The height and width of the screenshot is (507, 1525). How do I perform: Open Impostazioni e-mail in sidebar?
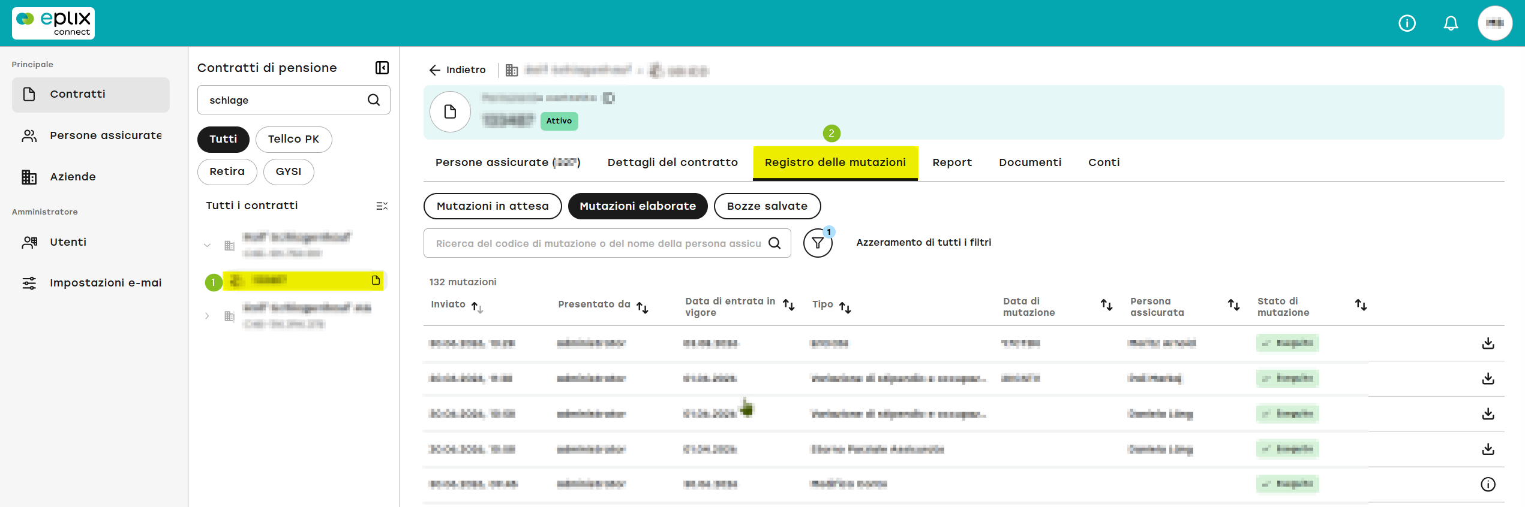(x=91, y=283)
